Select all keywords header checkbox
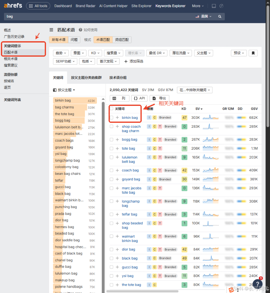The height and width of the screenshot is (293, 270). (x=111, y=108)
